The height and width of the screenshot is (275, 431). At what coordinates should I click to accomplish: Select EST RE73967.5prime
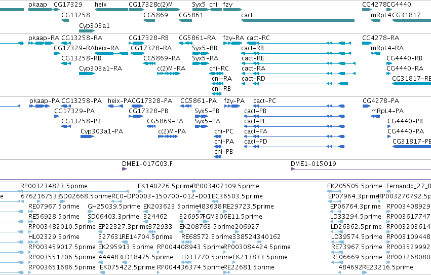point(337,252)
